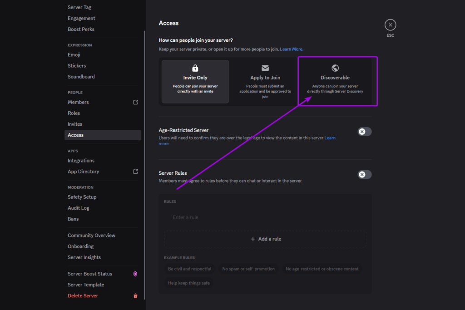Viewport: 465px width, 310px height.
Task: Open the Safety Setup section
Action: (82, 197)
